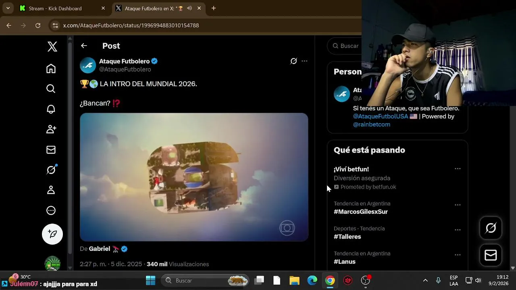
Task: View site information icon in address bar
Action: point(56,25)
